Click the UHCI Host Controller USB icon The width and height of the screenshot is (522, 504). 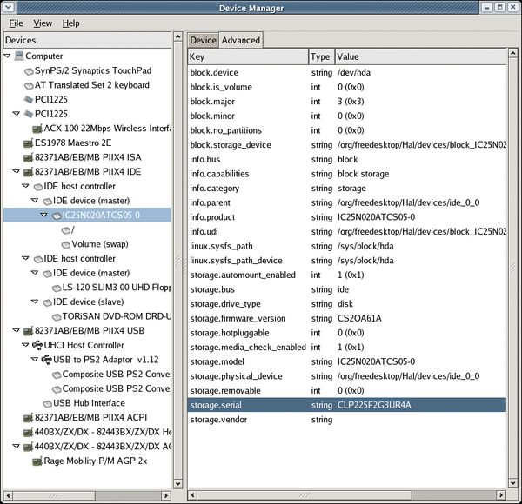click(39, 345)
